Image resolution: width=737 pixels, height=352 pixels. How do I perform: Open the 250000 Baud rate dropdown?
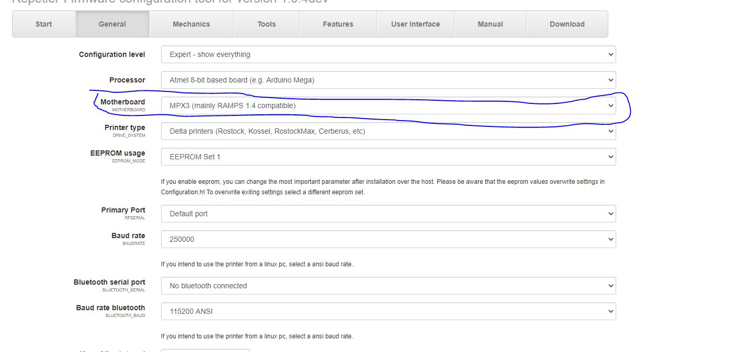[x=388, y=239]
